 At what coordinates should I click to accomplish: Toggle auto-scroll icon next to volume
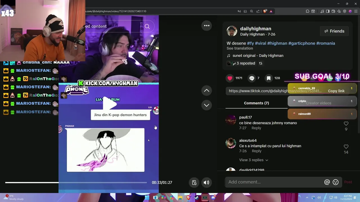point(194,182)
